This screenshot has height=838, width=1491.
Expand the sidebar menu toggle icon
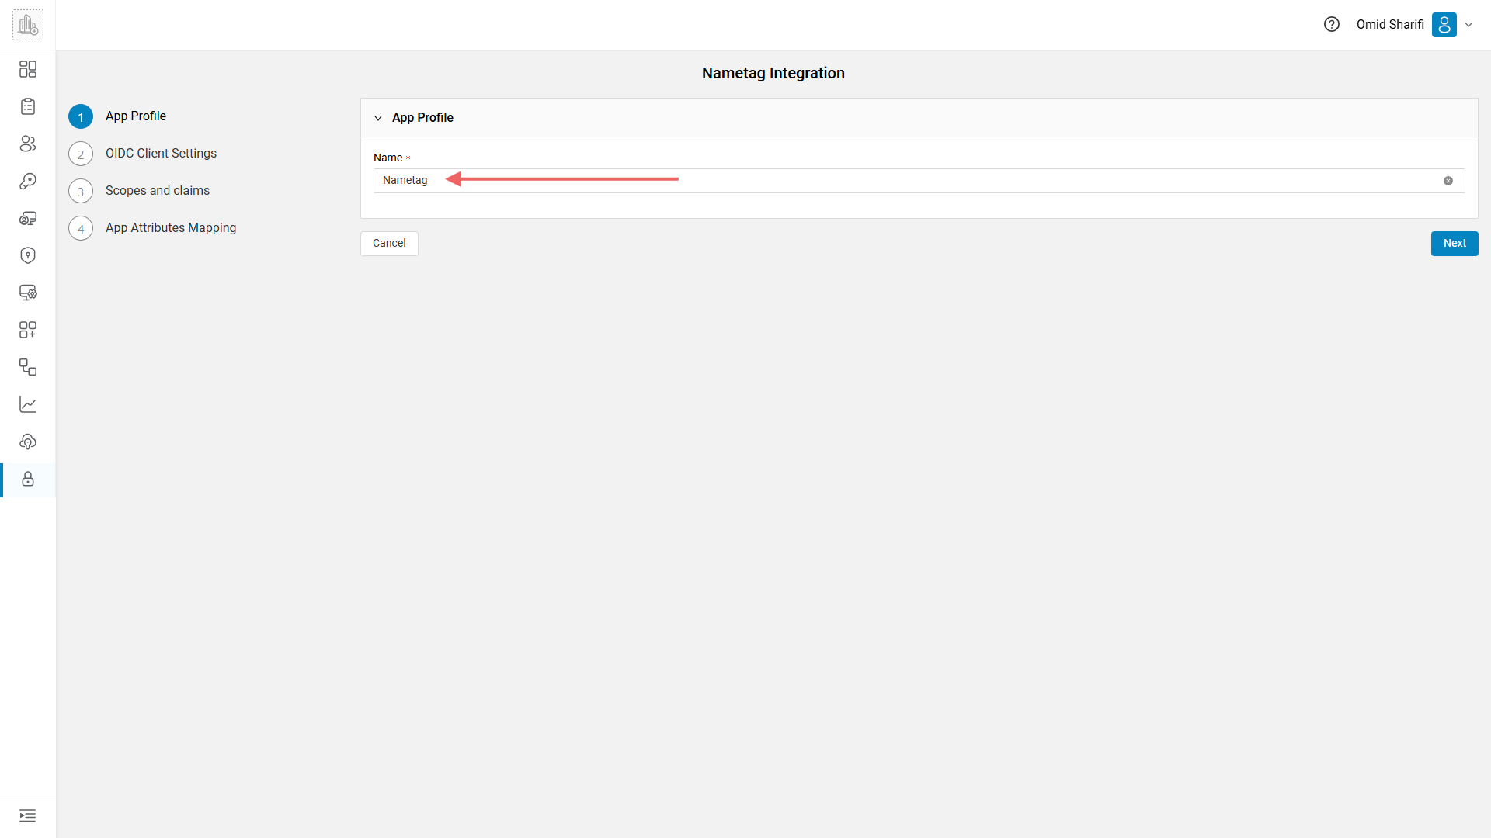28,815
